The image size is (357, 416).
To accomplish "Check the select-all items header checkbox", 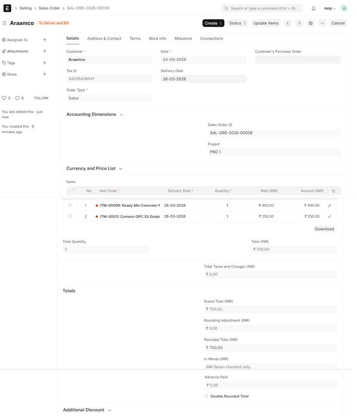I will 74,190.
